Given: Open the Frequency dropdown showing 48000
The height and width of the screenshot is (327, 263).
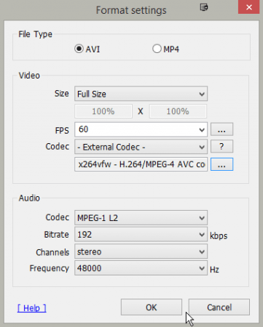Looking at the screenshot, I should click(141, 268).
